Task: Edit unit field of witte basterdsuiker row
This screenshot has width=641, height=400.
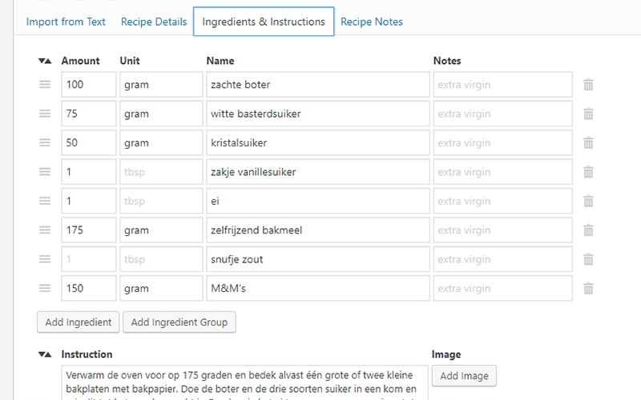Action: [x=161, y=114]
